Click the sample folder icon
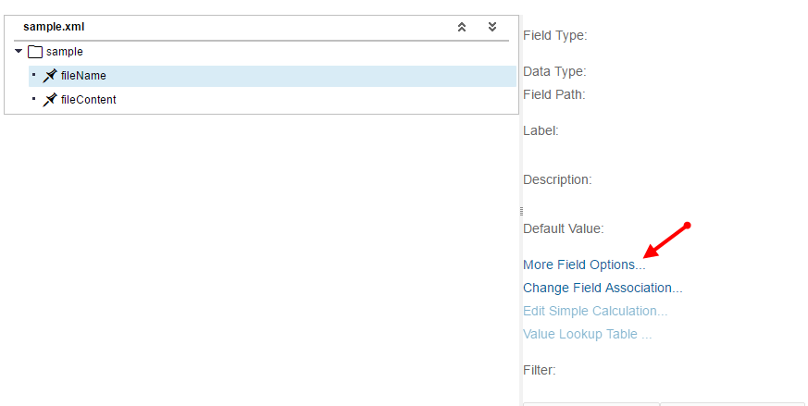 tap(35, 52)
